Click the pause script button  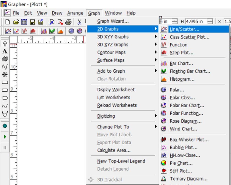click(x=5, y=148)
